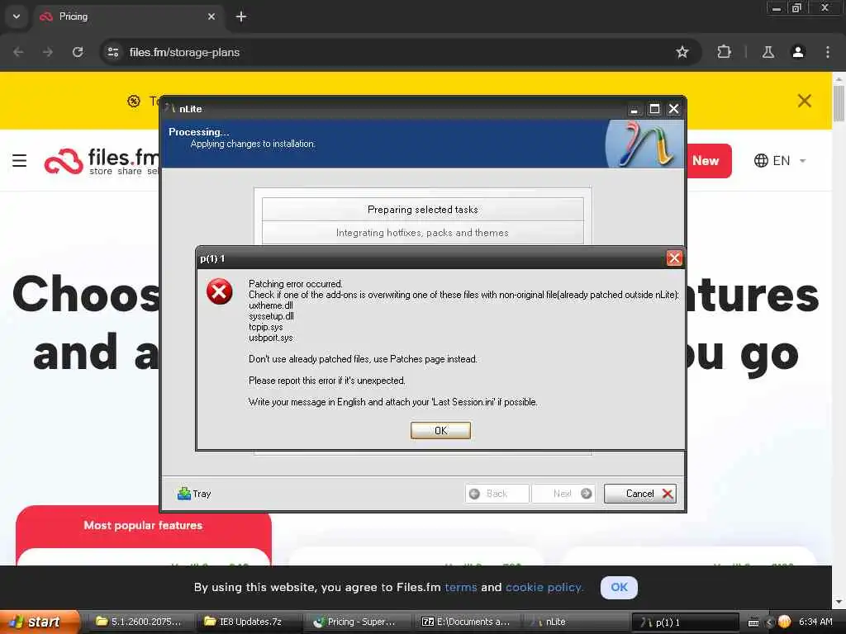Close the nLite window
Viewport: 846px width, 634px height.
pos(673,109)
